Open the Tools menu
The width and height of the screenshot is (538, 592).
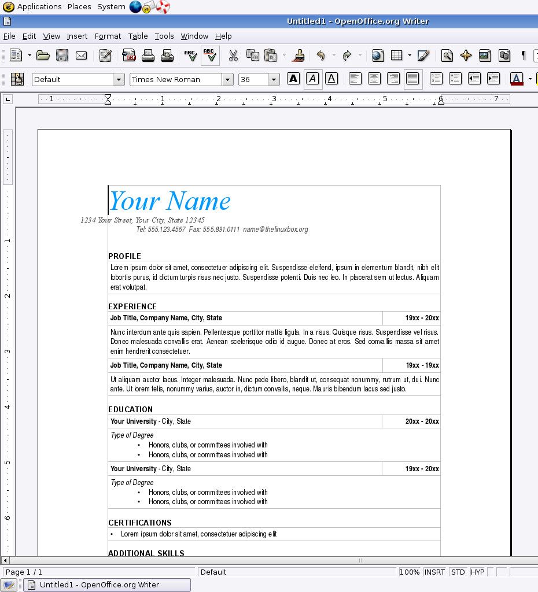(164, 36)
